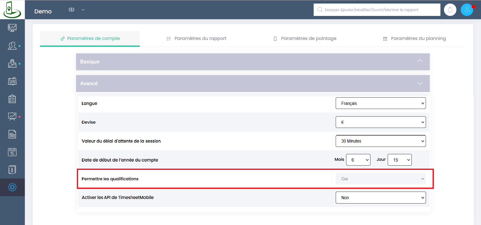Expand the Basique section header
Image resolution: width=481 pixels, height=225 pixels.
point(253,62)
